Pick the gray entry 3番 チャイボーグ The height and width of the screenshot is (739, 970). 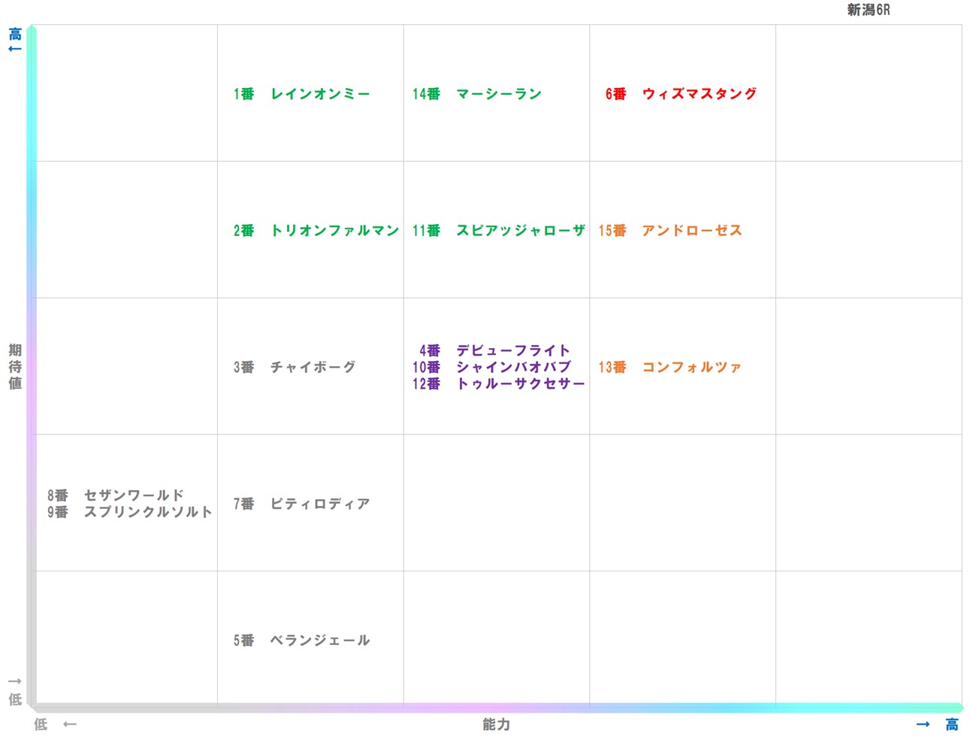point(294,368)
